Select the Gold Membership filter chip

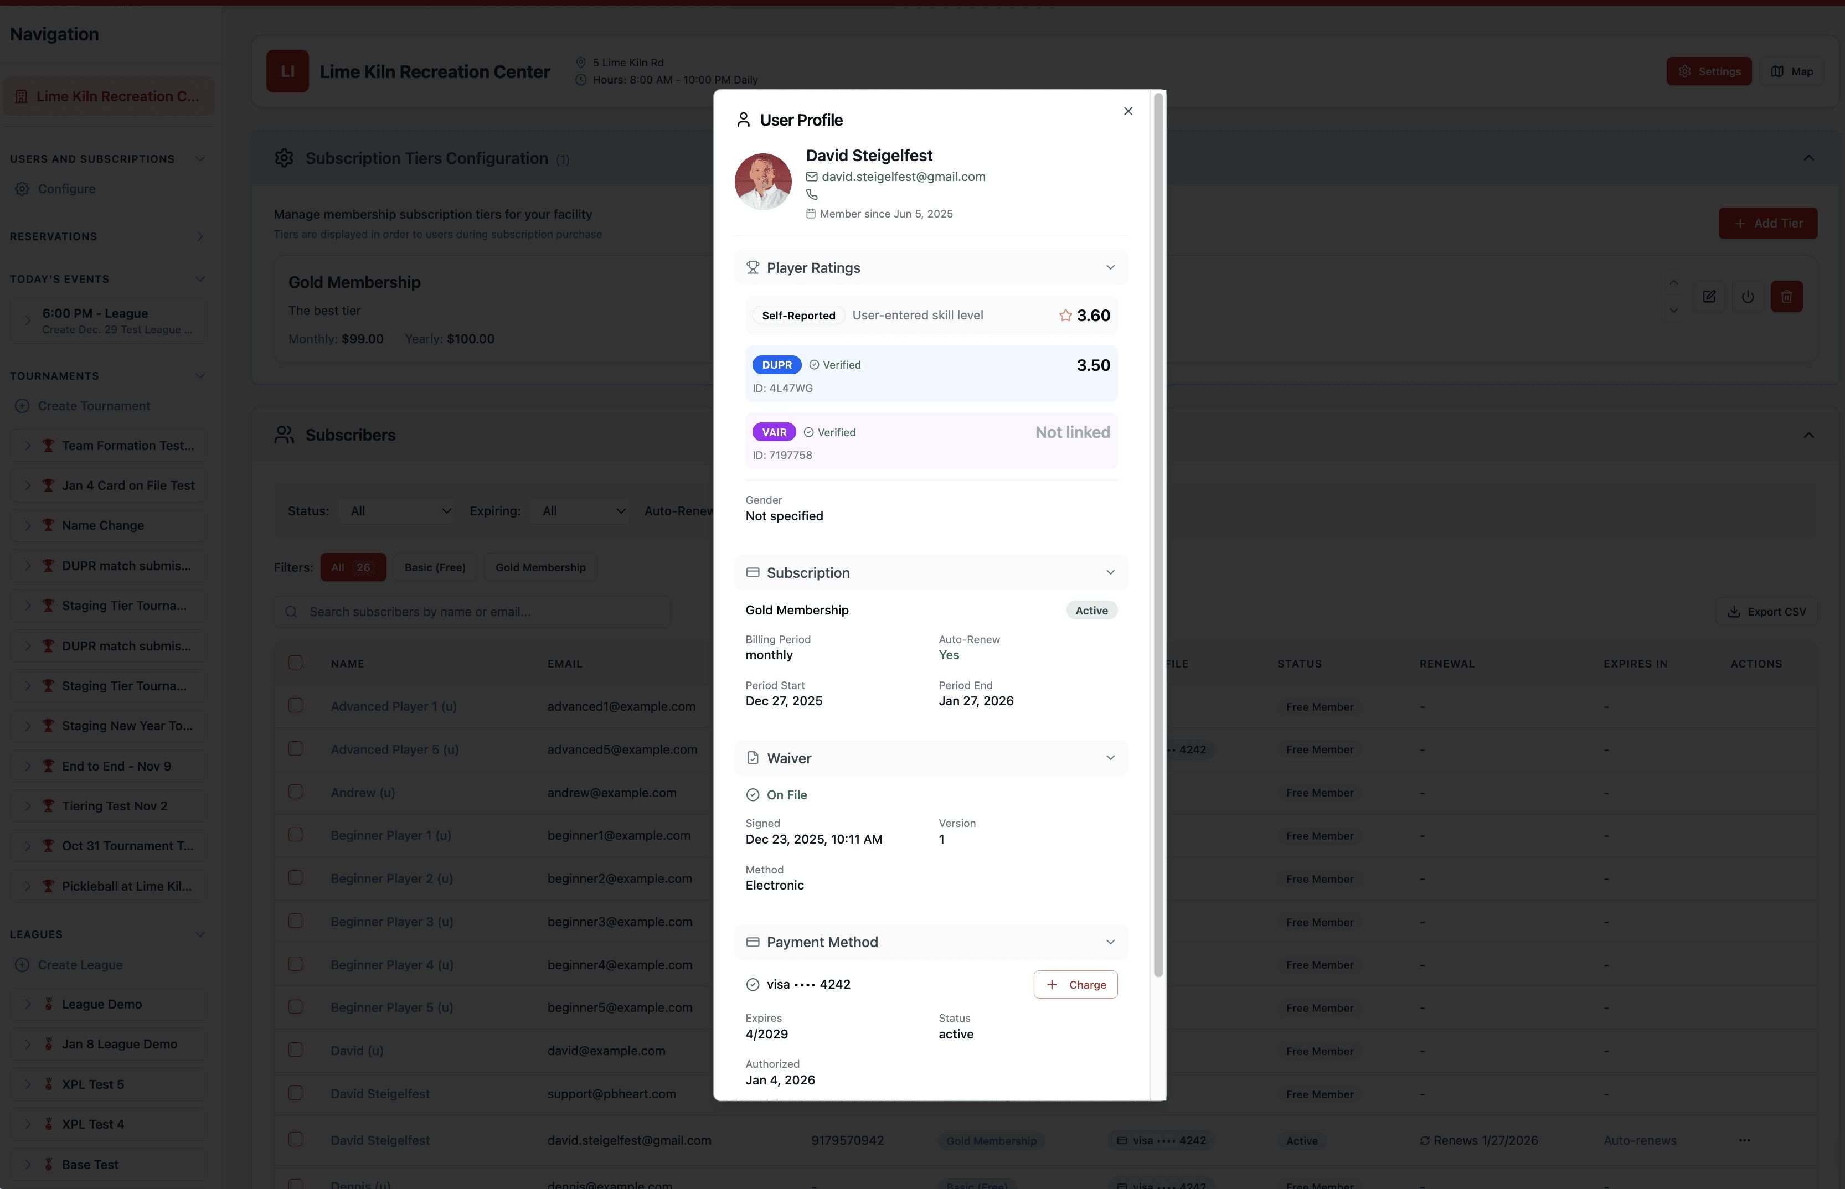pos(540,567)
